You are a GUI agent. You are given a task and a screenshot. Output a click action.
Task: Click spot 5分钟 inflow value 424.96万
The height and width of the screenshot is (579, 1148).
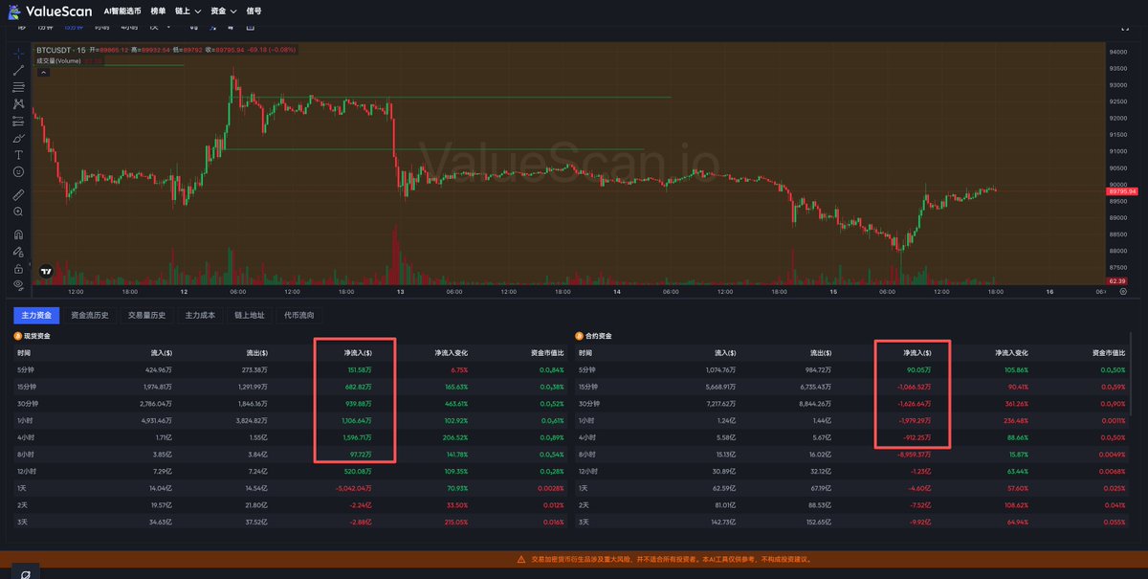(158, 369)
